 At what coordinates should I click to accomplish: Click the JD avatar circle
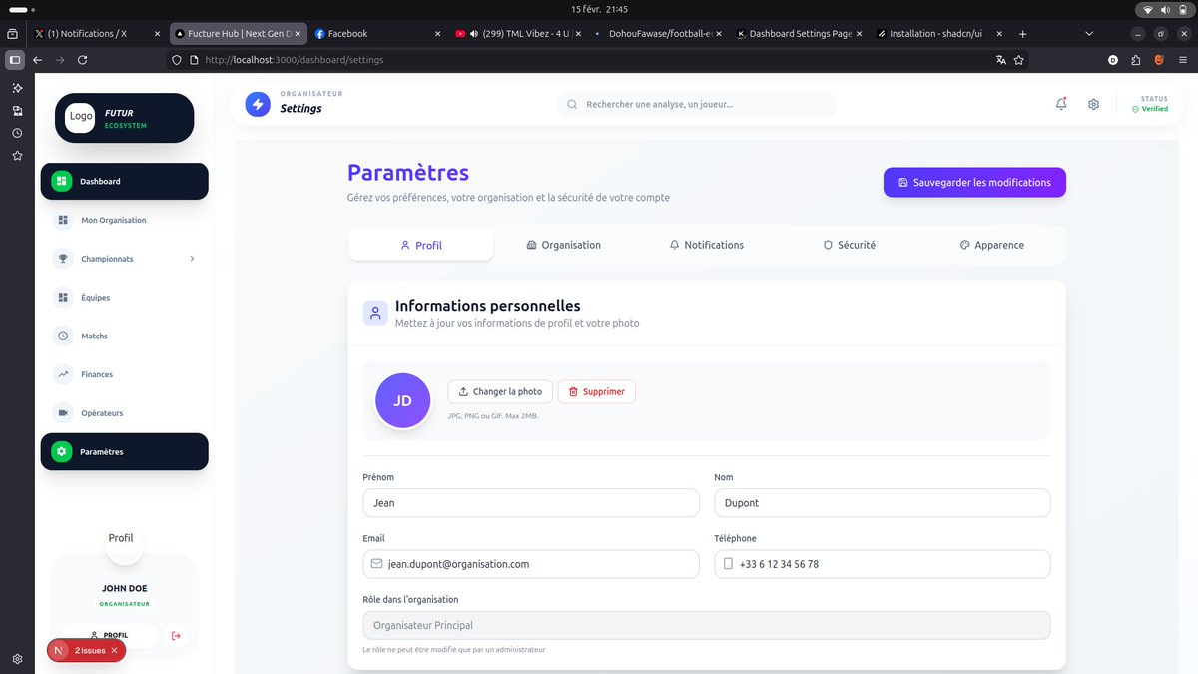402,400
